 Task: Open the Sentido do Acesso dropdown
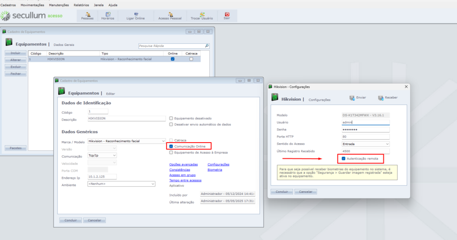tap(387, 144)
